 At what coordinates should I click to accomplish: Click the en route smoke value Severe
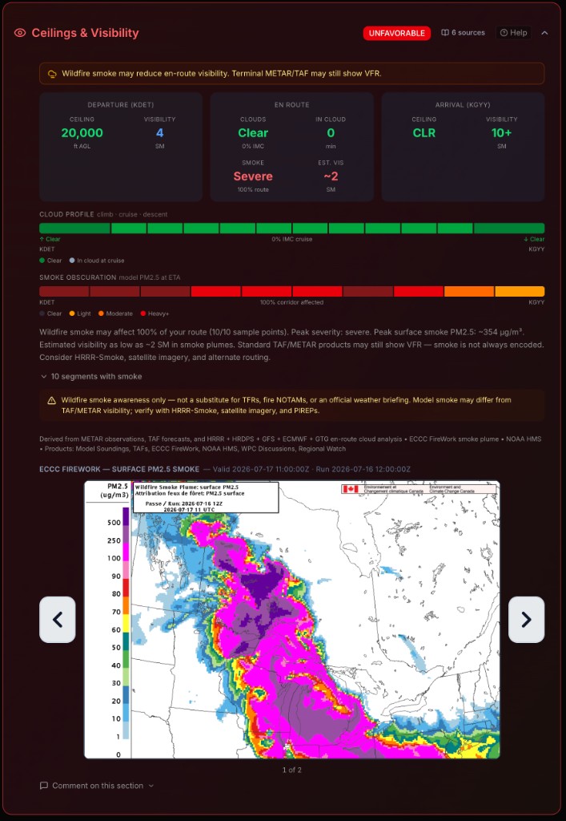253,176
